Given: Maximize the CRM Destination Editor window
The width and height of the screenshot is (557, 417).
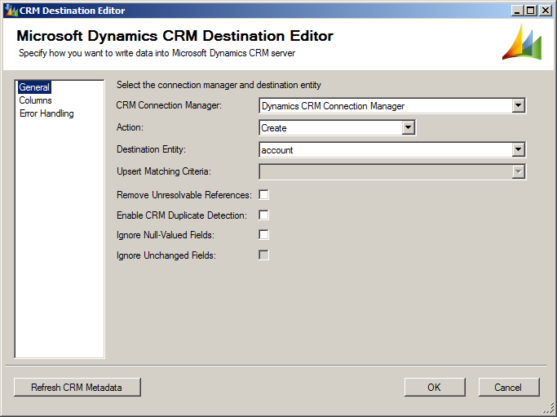Looking at the screenshot, I should [x=531, y=11].
